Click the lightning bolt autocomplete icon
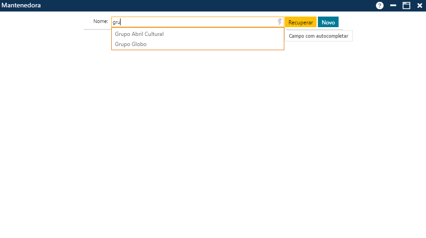 [x=280, y=22]
